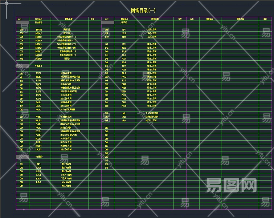Select drawing code cell CP.2
This screenshot has width=274, height=218.
pyautogui.click(x=124, y=33)
